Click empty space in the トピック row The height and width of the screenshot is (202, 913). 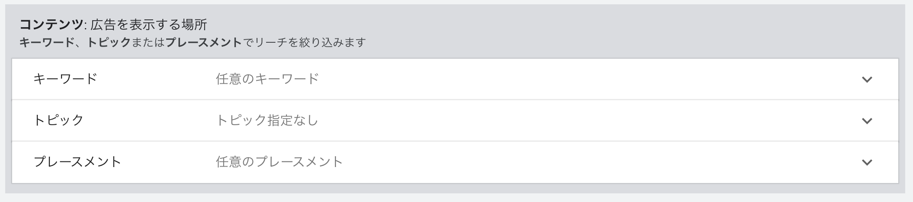pyautogui.click(x=563, y=120)
